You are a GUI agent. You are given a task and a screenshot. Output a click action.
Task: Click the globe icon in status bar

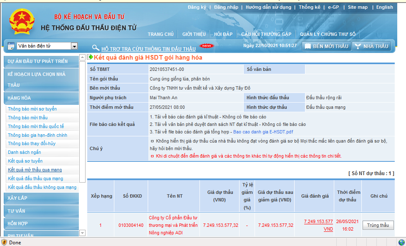401,242
